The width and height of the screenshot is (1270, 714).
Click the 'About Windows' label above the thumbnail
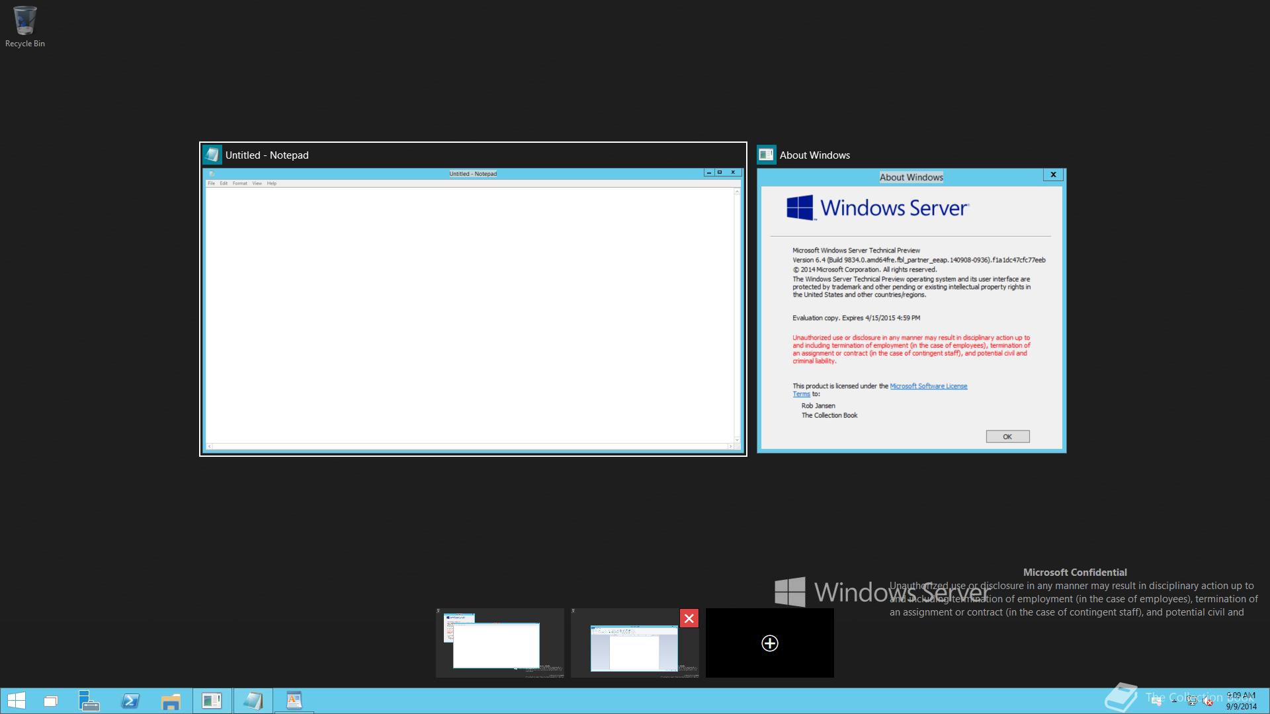pyautogui.click(x=815, y=155)
